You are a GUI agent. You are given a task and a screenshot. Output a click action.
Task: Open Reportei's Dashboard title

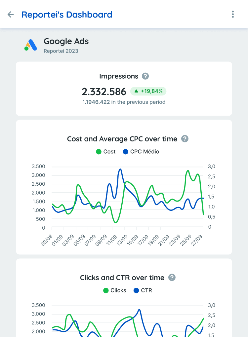pyautogui.click(x=67, y=15)
